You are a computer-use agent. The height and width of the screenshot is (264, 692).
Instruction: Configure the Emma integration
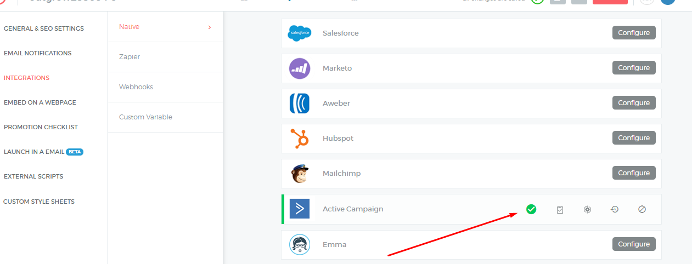tap(634, 244)
